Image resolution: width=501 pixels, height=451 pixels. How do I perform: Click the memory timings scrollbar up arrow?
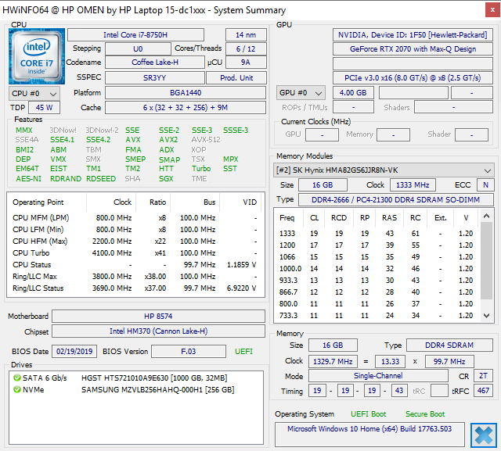[486, 217]
